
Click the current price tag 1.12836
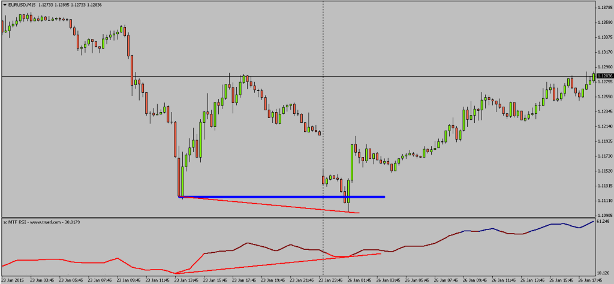click(x=604, y=76)
